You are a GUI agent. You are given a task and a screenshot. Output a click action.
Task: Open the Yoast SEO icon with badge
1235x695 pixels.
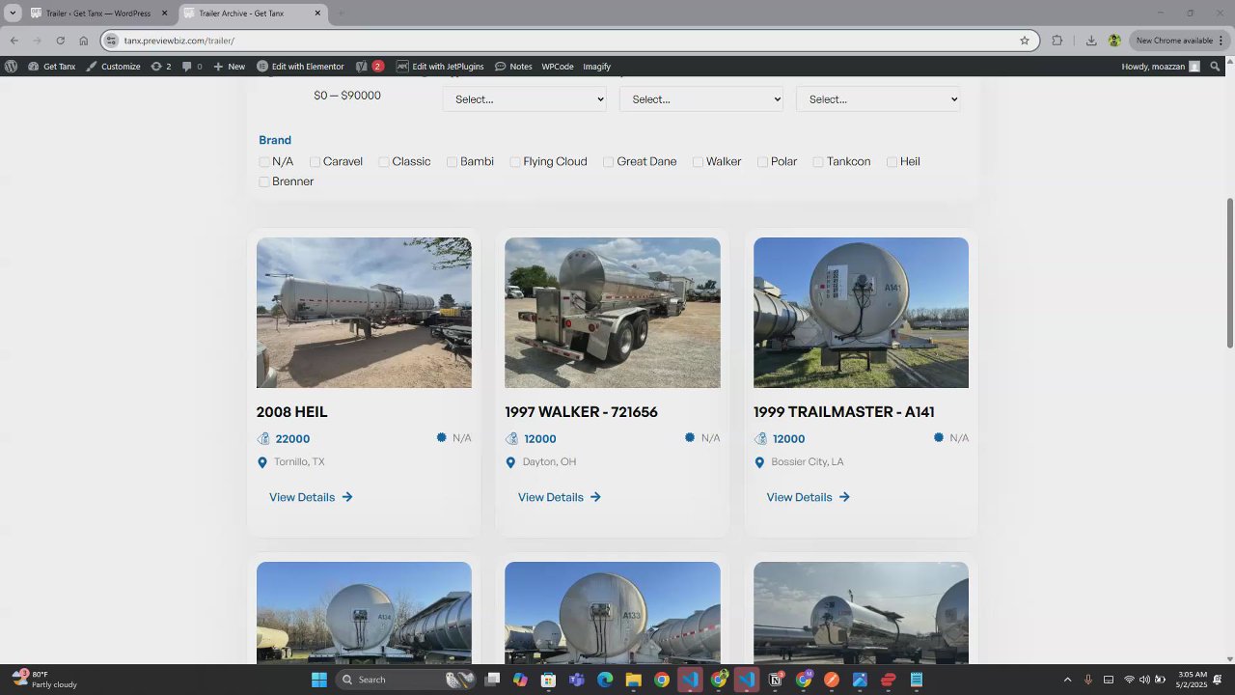coord(370,67)
